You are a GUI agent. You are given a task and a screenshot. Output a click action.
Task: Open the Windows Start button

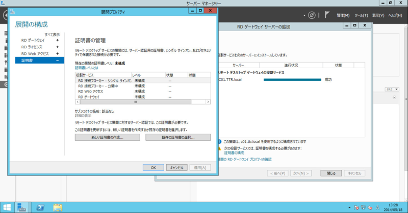pyautogui.click(x=7, y=207)
